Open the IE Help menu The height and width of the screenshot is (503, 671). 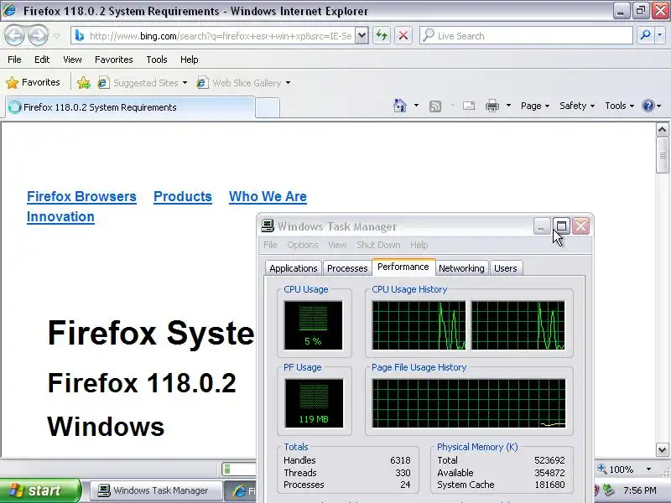coord(190,60)
